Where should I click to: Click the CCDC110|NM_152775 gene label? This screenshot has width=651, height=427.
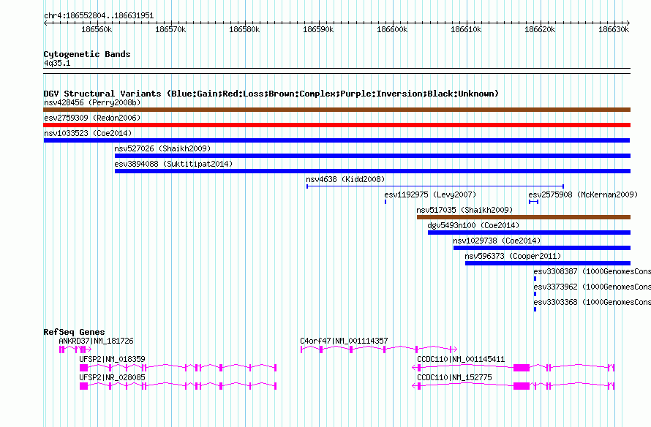click(454, 377)
